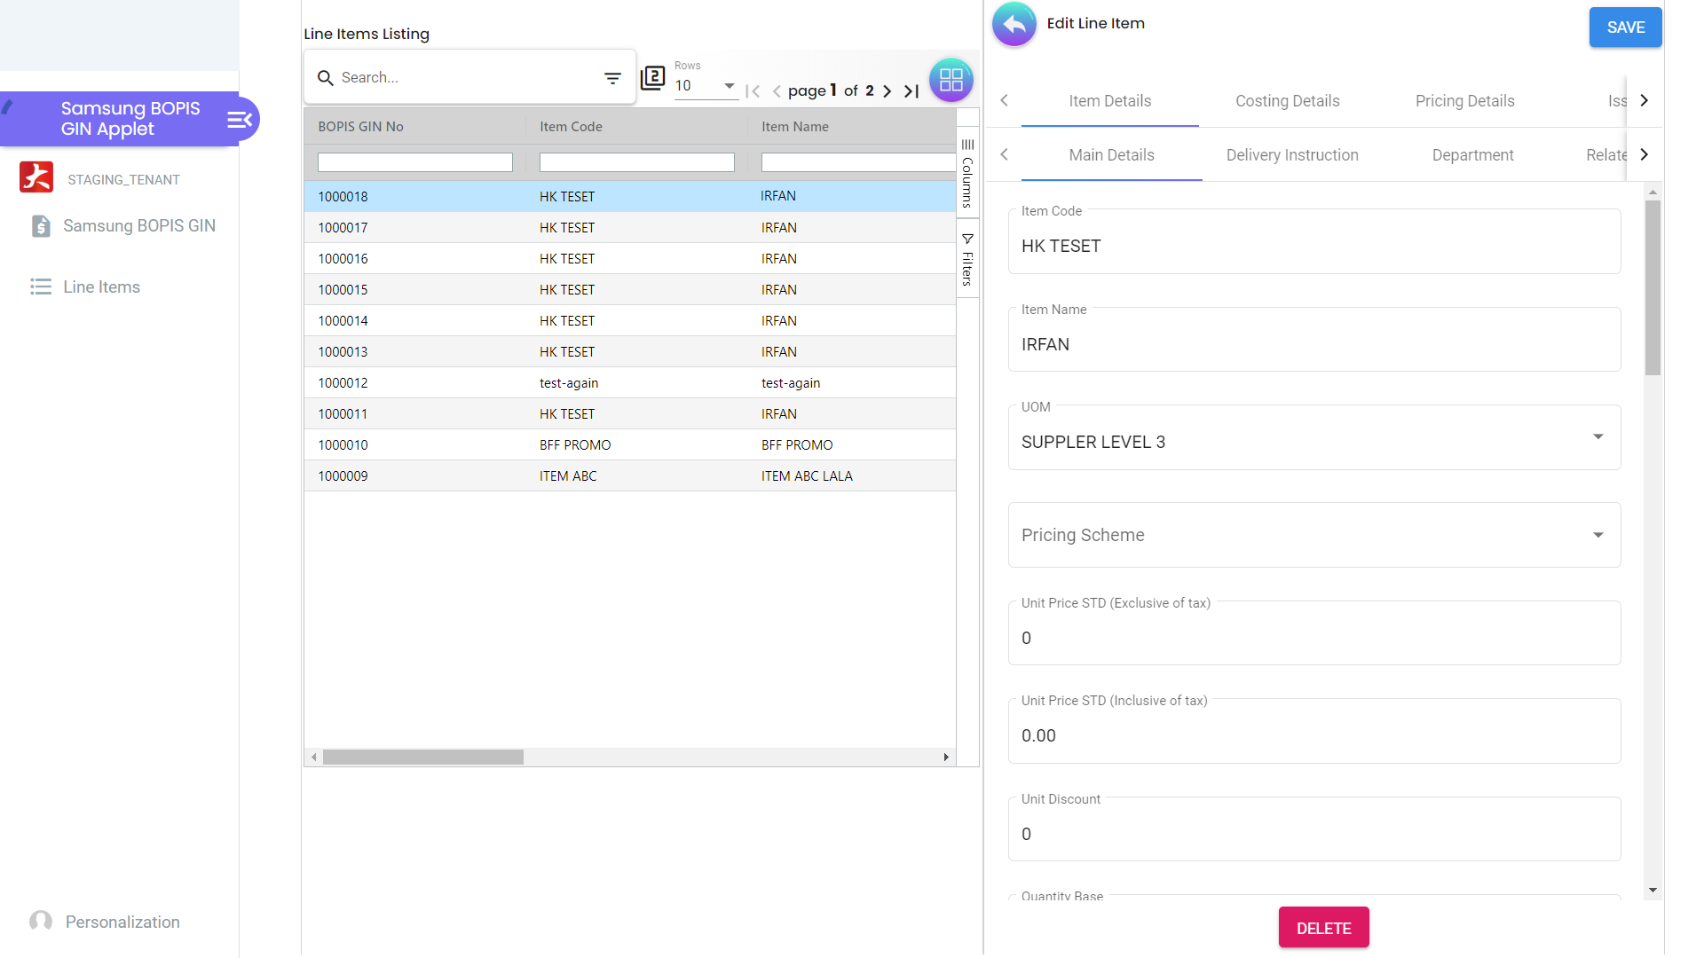
Task: Click the BOPIS GIN No filter field
Action: (414, 162)
